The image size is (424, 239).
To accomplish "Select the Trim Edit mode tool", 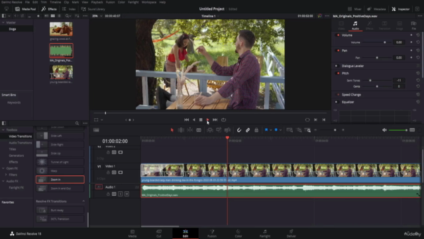I will (181, 130).
